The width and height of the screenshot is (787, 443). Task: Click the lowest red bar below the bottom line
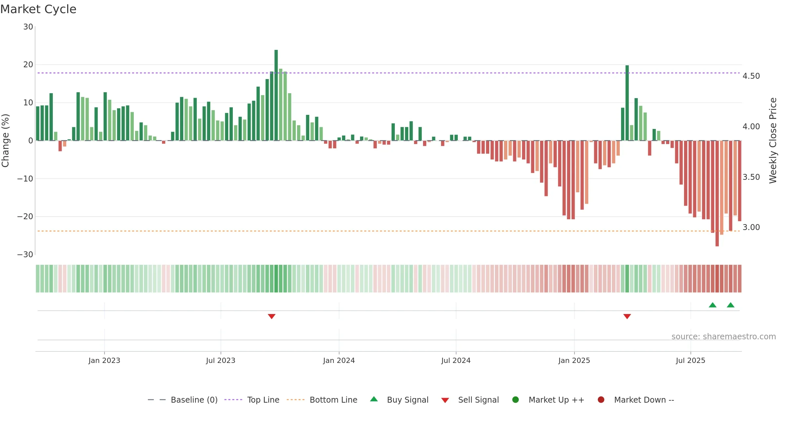tap(717, 194)
